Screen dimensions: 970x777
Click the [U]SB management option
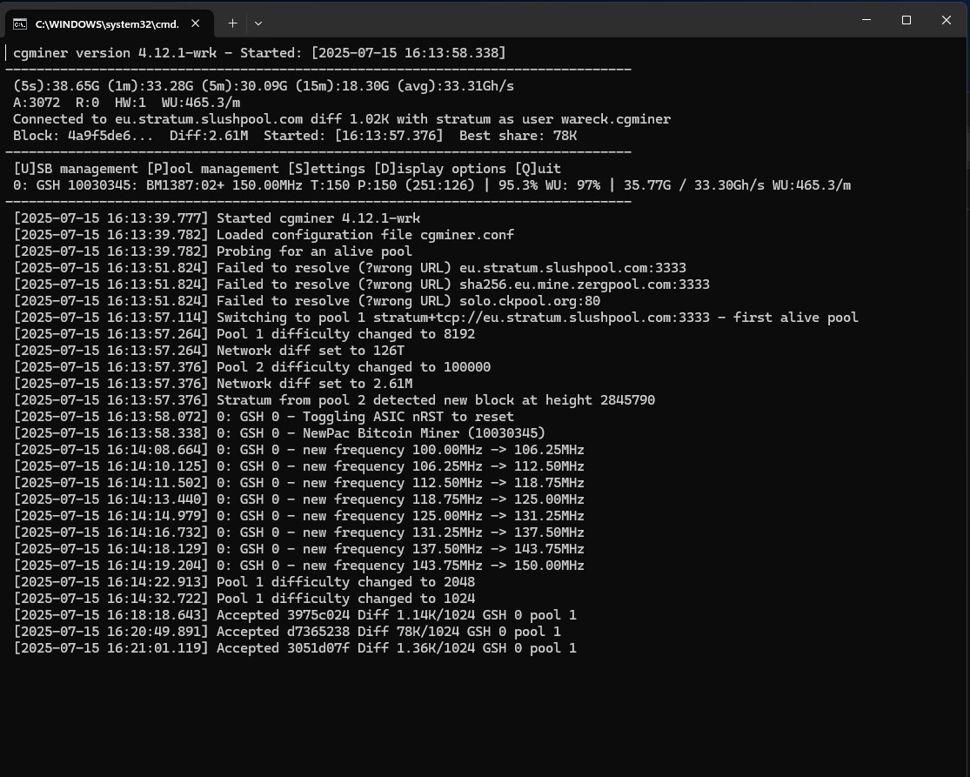point(76,169)
